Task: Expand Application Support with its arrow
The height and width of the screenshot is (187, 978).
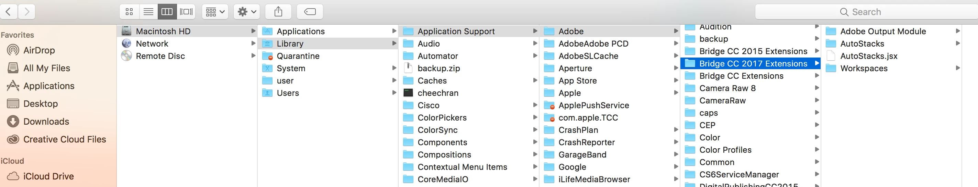Action: [x=535, y=31]
